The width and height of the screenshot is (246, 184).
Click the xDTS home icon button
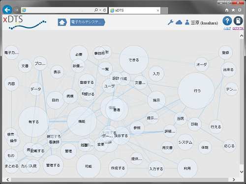[62, 22]
